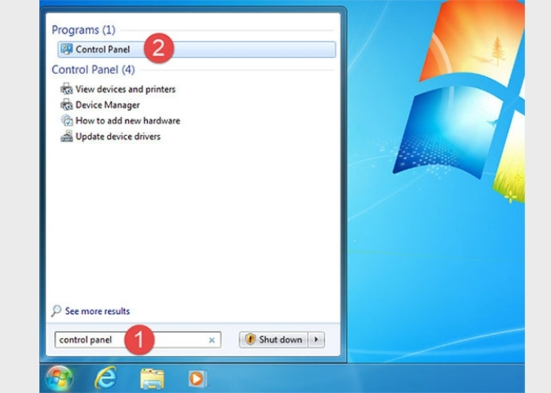Choose the Device Manager result text

[x=108, y=105]
